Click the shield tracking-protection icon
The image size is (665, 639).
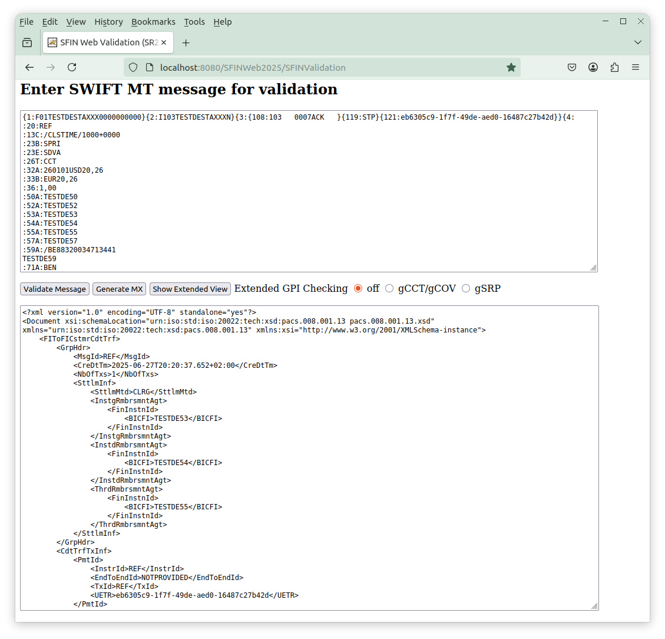click(x=134, y=67)
